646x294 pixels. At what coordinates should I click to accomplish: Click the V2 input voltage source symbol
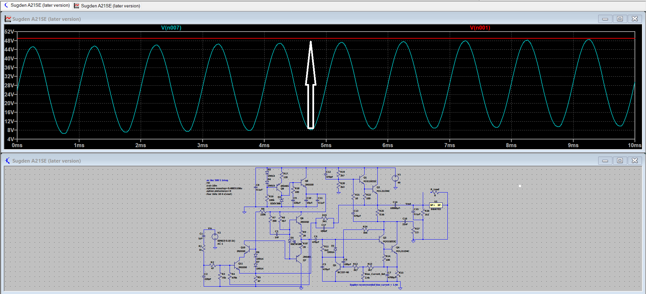coord(215,237)
